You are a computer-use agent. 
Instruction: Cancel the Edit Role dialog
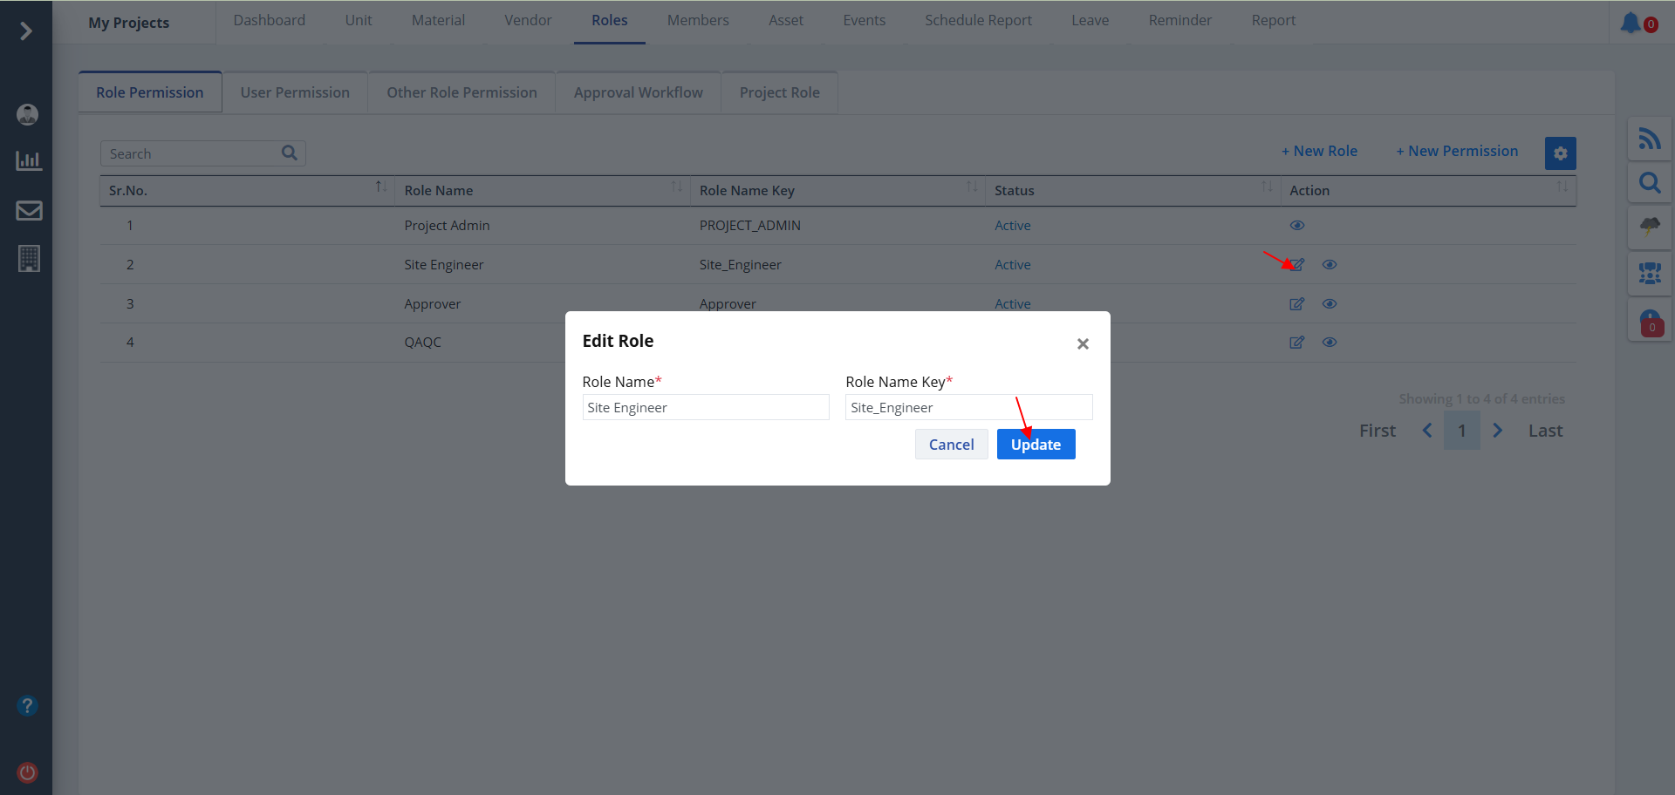coord(950,445)
